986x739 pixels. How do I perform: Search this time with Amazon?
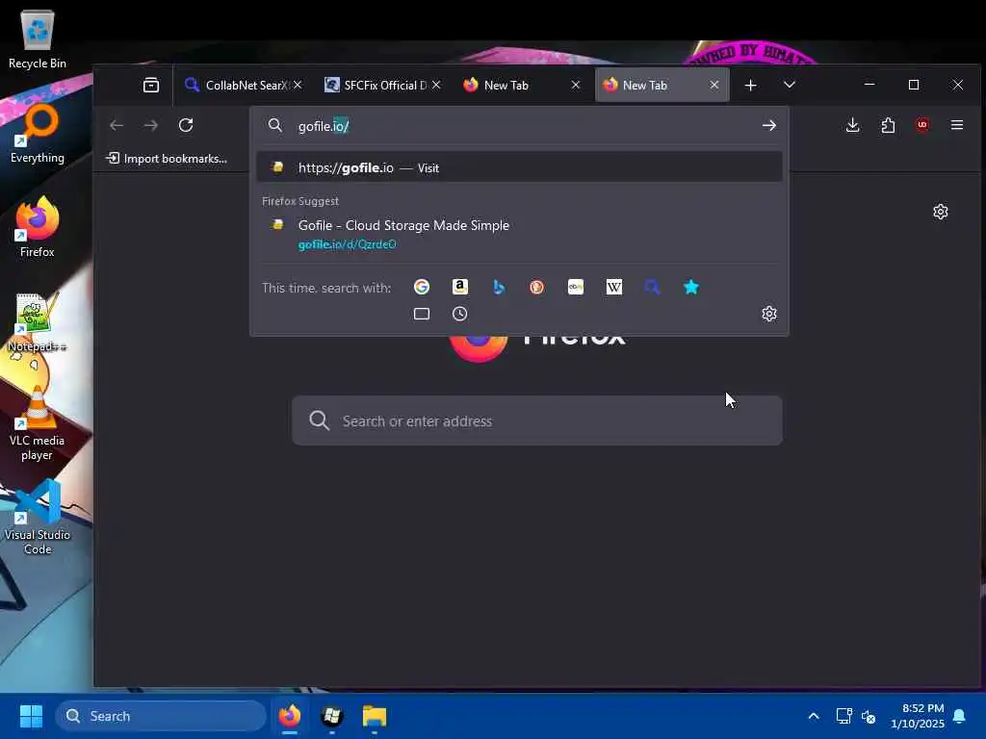[x=459, y=287]
